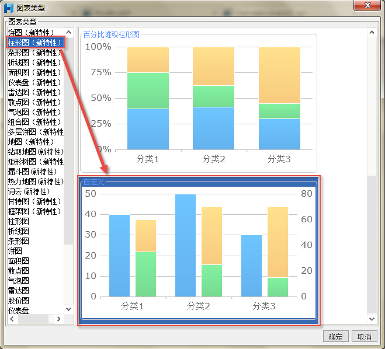This screenshot has width=385, height=349.
Task: Choose 组合图（新特性） chart type
Action: click(34, 122)
